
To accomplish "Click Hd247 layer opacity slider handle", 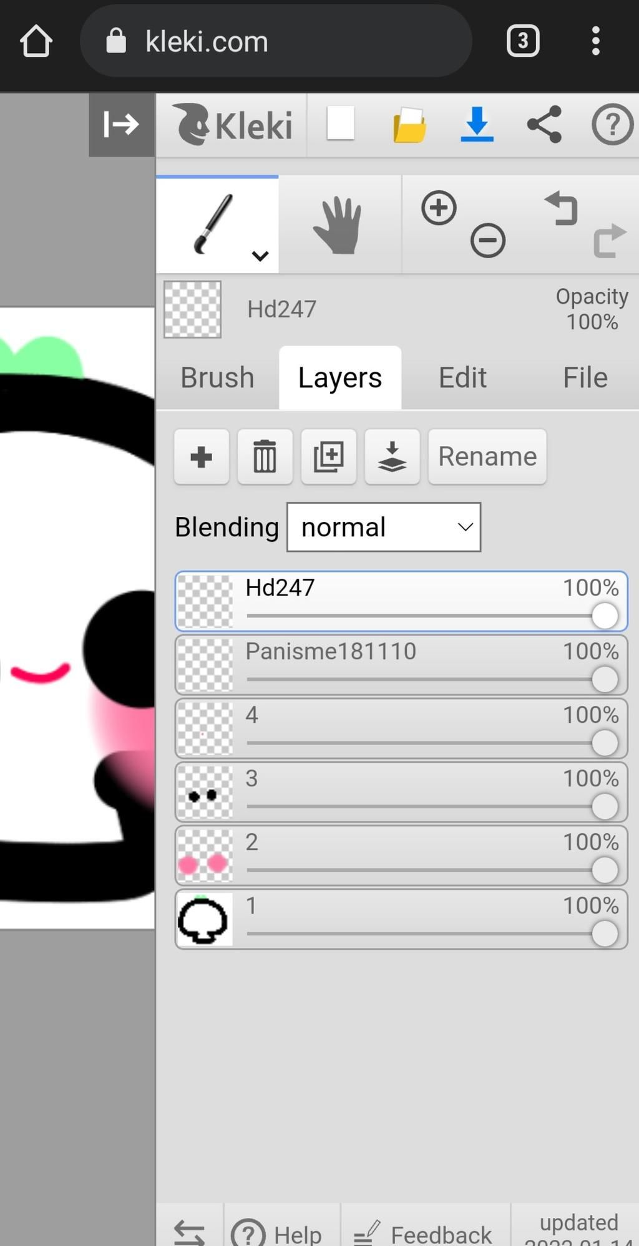I will [x=605, y=616].
